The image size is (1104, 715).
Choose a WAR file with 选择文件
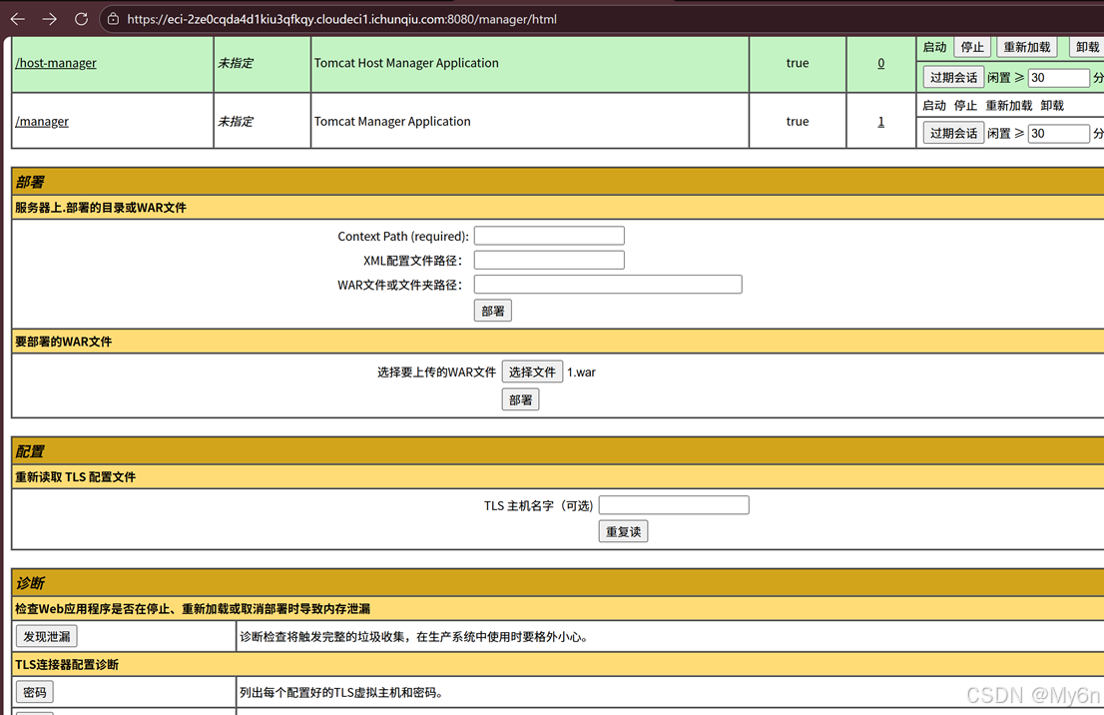[532, 371]
